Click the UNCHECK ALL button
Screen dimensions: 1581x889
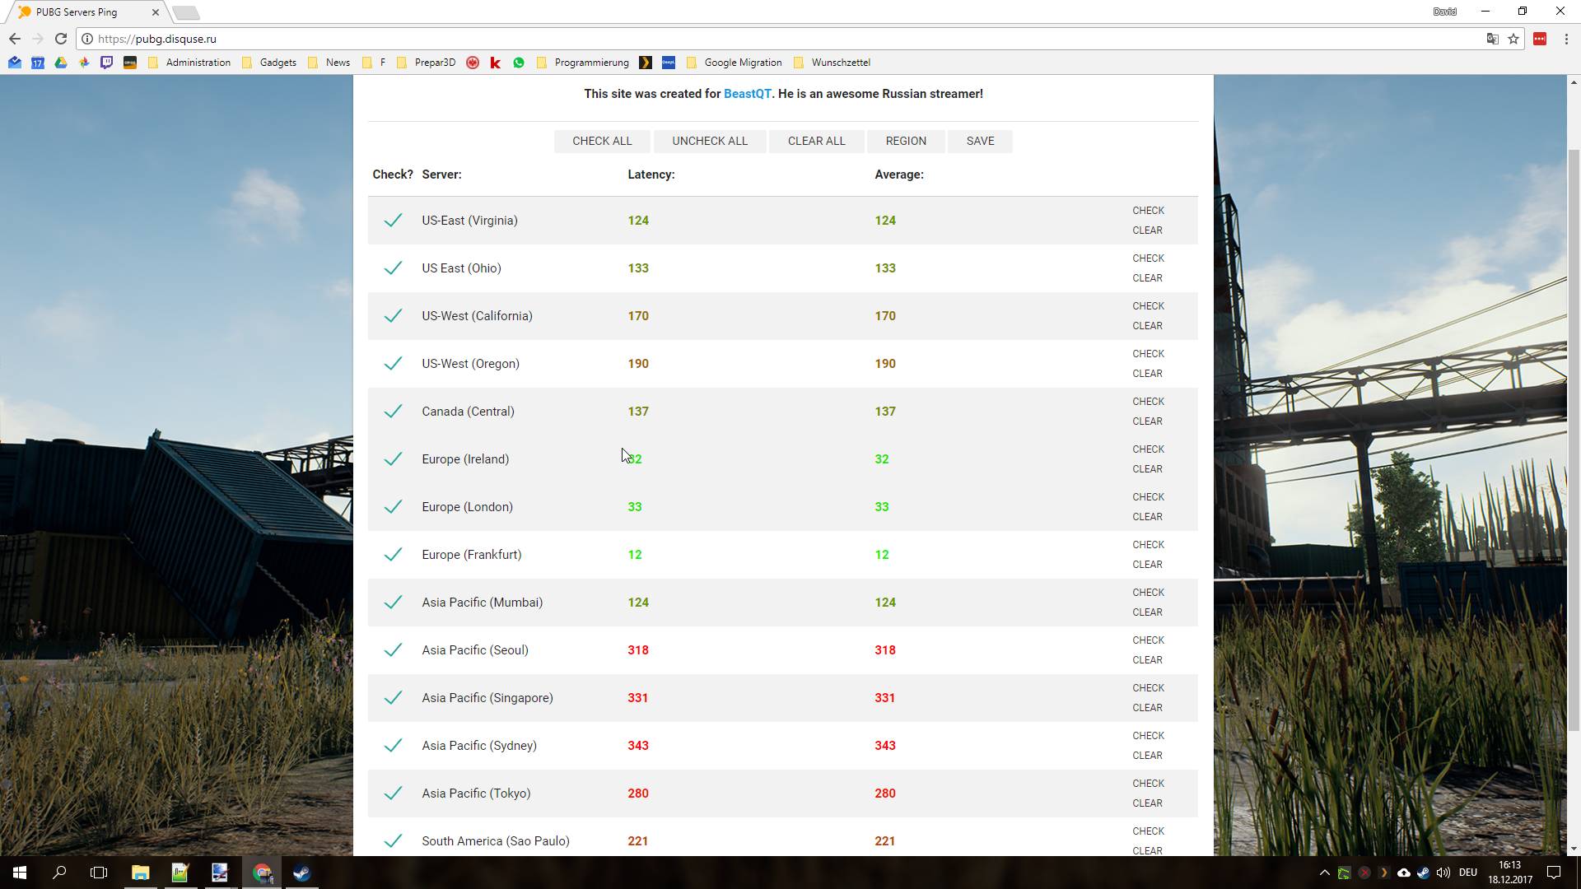(710, 141)
